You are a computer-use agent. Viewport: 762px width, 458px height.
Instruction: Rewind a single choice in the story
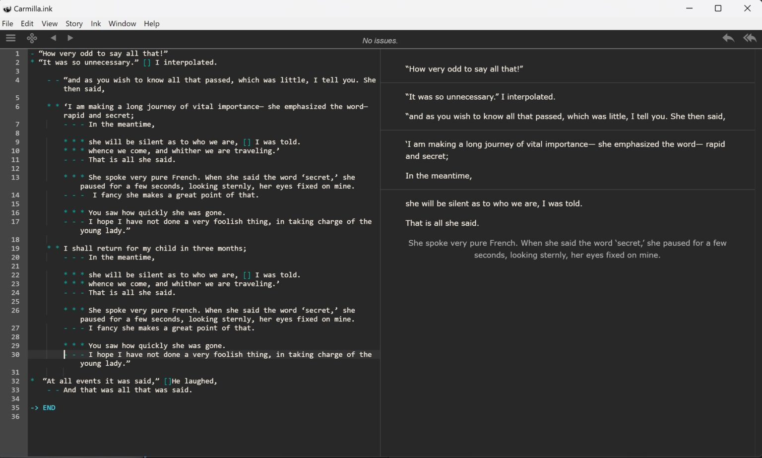tap(728, 38)
